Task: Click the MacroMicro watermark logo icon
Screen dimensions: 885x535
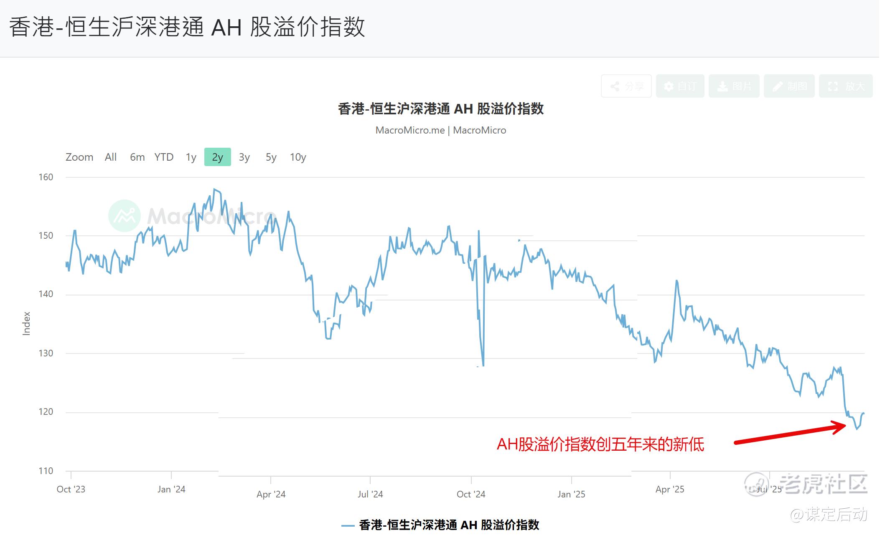Action: click(125, 216)
